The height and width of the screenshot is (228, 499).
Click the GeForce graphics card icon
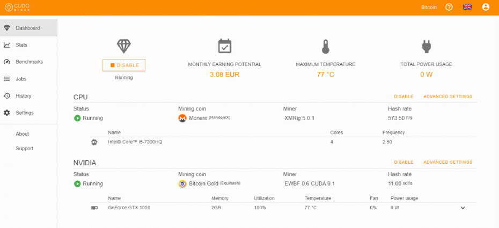coord(94,208)
